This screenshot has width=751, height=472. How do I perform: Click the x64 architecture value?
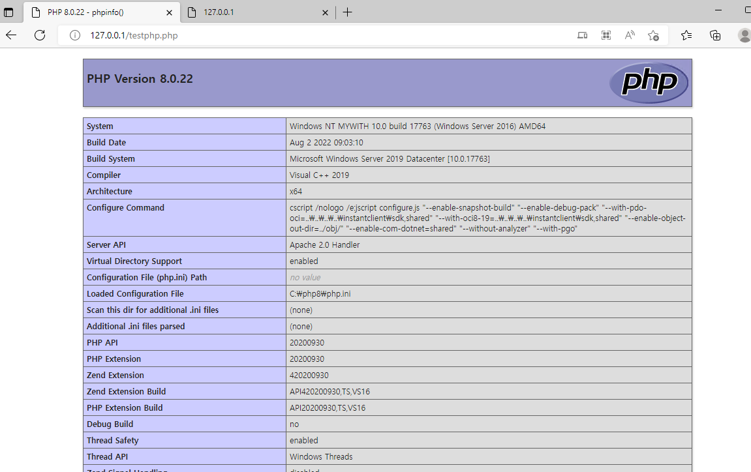click(x=296, y=192)
